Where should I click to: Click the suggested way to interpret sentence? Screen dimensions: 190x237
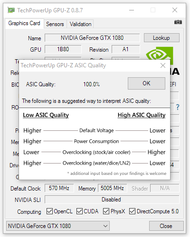pyautogui.click(x=86, y=101)
